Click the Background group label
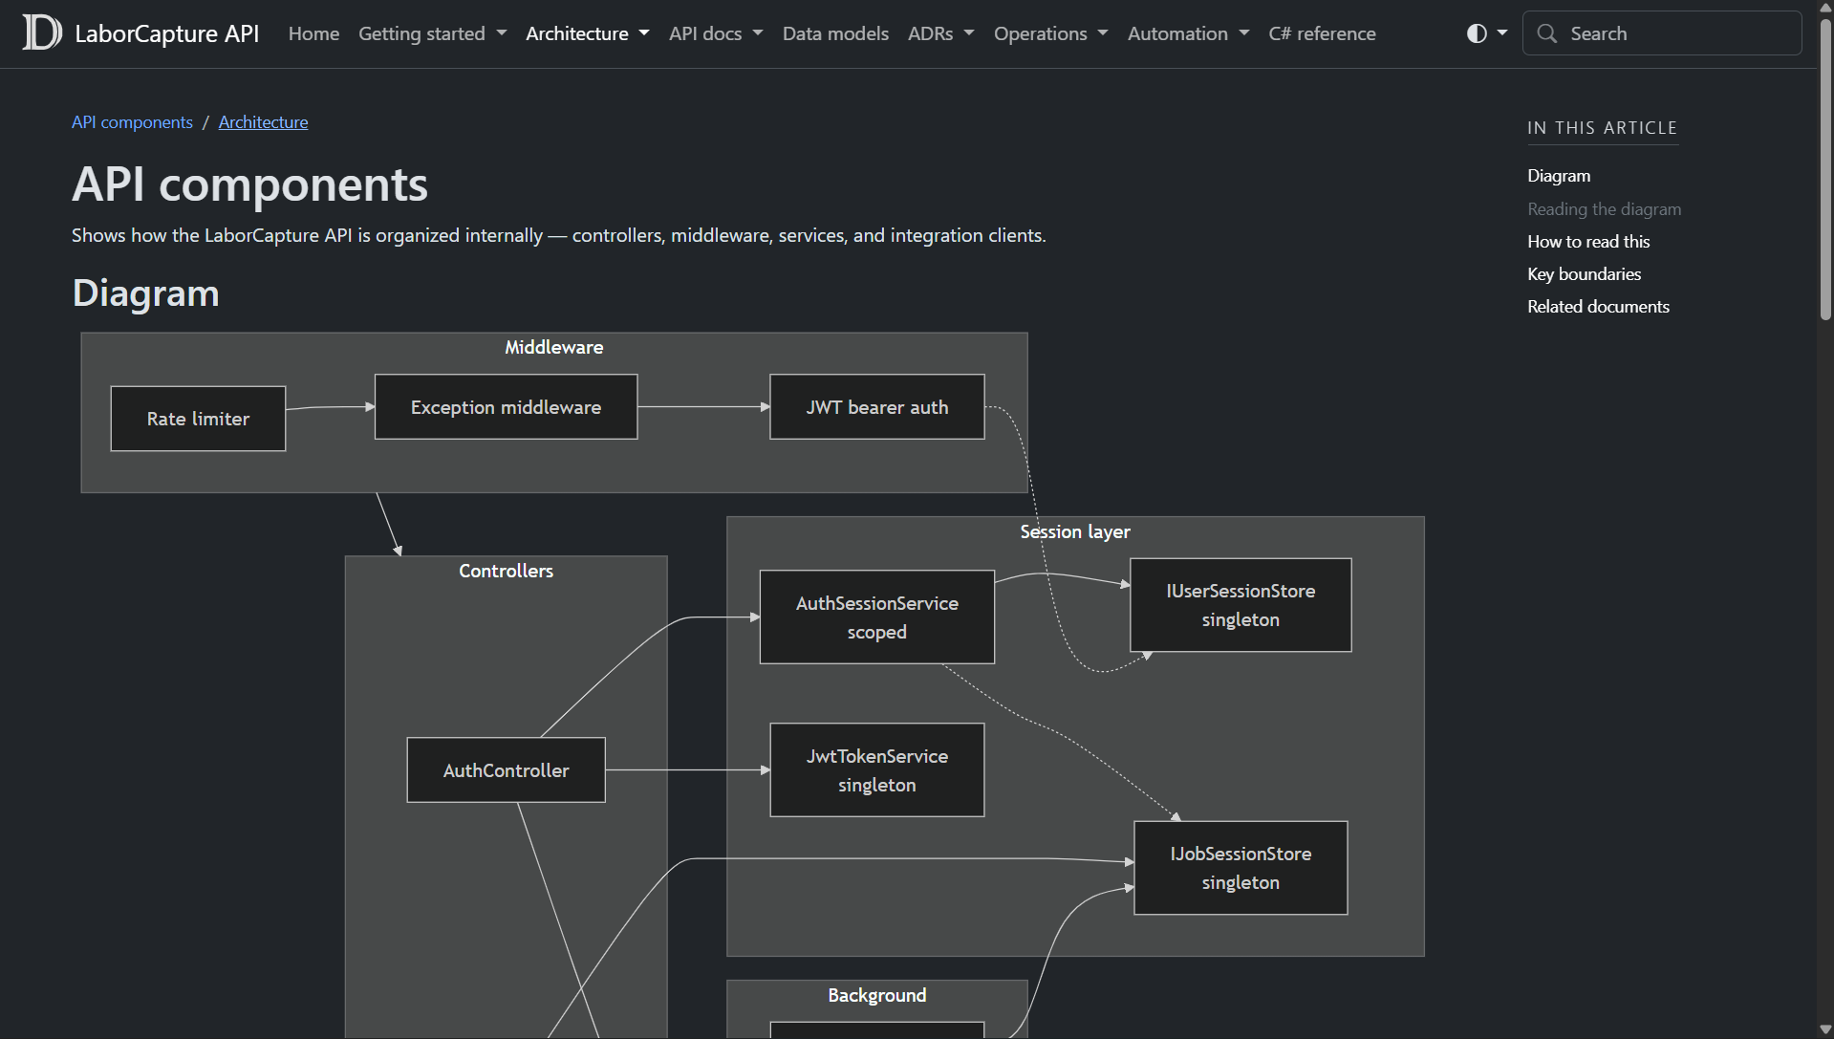The width and height of the screenshot is (1834, 1039). pos(876,995)
